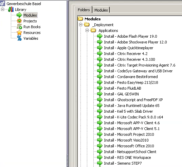The image size is (182, 167).
Task: Click the Run Books scroll icon
Action: click(19, 26)
